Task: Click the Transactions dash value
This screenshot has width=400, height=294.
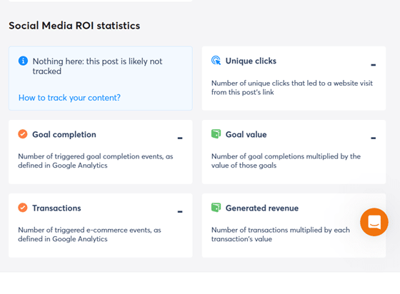Action: point(180,212)
